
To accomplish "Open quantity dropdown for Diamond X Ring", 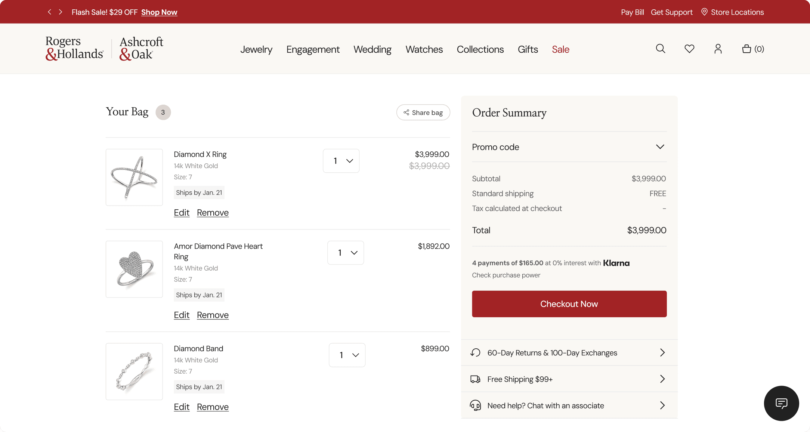I will click(x=341, y=161).
